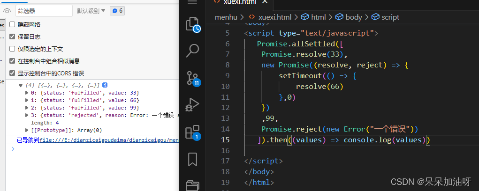The image size is (479, 191).
Task: Click menhu in the breadcrumb
Action: coord(226,17)
